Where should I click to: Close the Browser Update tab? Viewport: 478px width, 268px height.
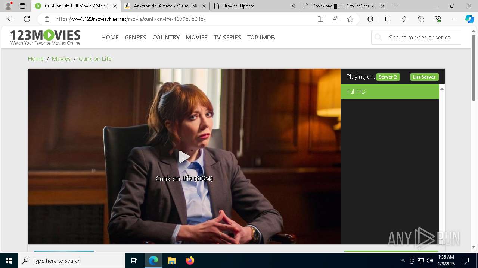(x=293, y=6)
